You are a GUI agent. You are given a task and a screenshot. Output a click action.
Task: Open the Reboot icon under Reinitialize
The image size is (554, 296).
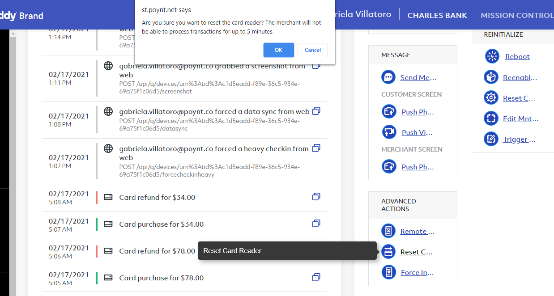coord(492,56)
